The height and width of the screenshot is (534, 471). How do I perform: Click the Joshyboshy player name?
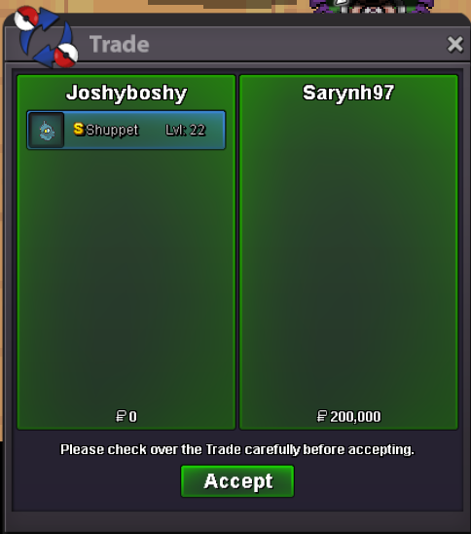(127, 93)
